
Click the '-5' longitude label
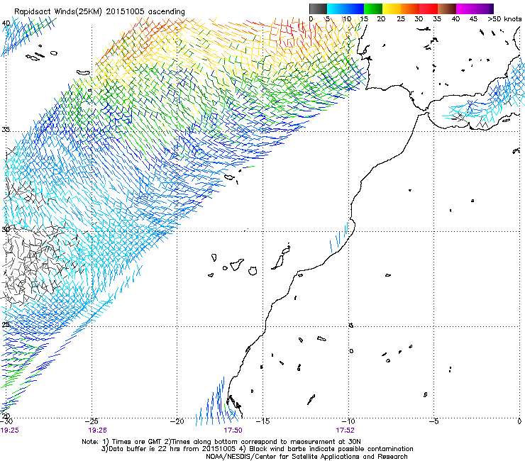433,421
